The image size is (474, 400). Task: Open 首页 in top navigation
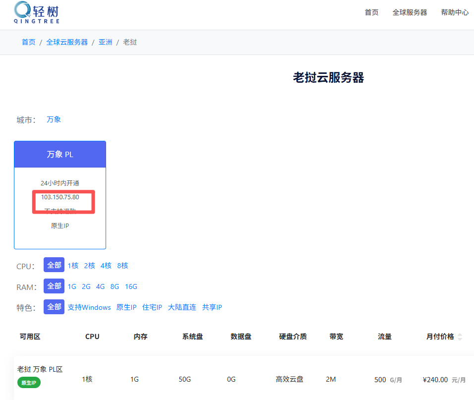pos(371,12)
